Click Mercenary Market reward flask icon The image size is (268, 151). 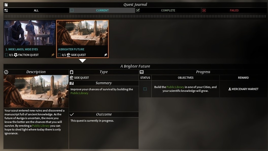click(x=230, y=89)
